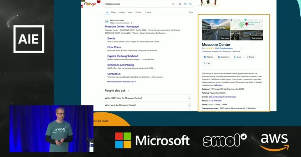Click the Website button in knowledge panel
The height and width of the screenshot is (157, 301).
(x=208, y=57)
